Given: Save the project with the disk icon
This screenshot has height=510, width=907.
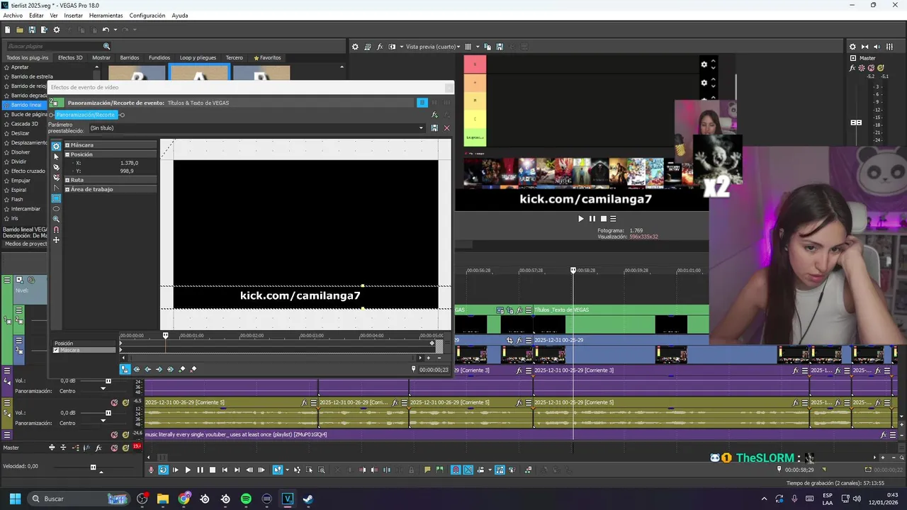Looking at the screenshot, I should pos(32,30).
